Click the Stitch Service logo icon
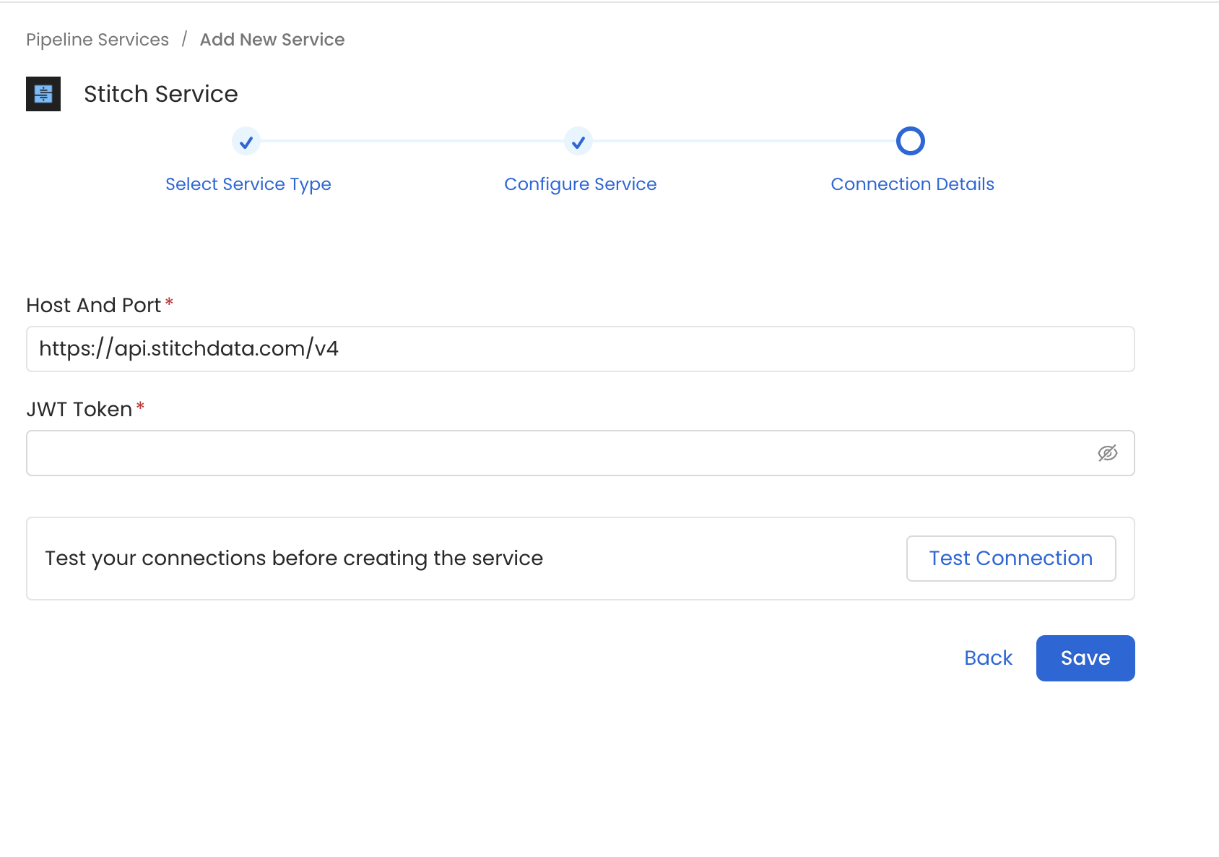Image resolution: width=1219 pixels, height=857 pixels. (x=43, y=93)
